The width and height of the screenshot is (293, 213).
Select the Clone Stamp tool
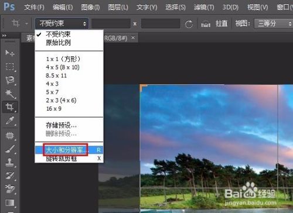9,162
